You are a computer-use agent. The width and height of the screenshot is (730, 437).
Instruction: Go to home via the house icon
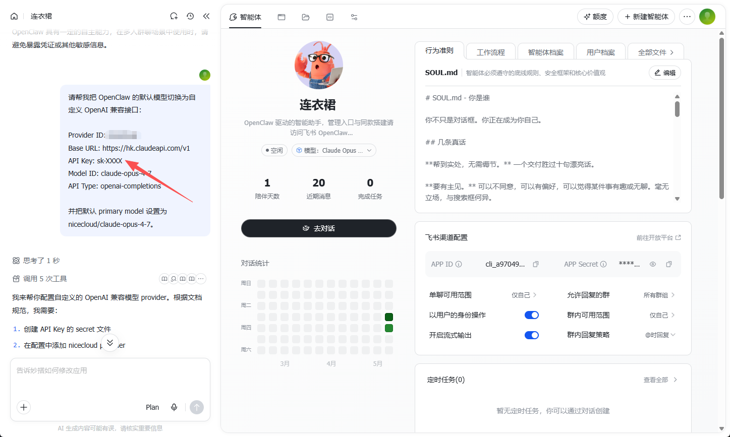pos(14,16)
